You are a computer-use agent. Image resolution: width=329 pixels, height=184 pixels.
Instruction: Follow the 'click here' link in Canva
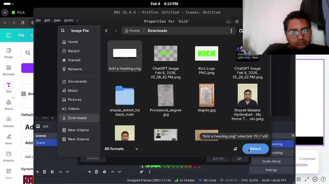click(302, 164)
